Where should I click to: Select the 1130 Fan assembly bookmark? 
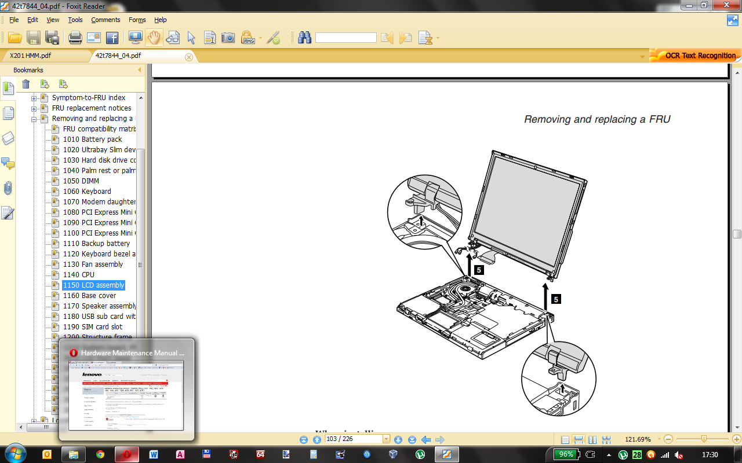click(93, 264)
